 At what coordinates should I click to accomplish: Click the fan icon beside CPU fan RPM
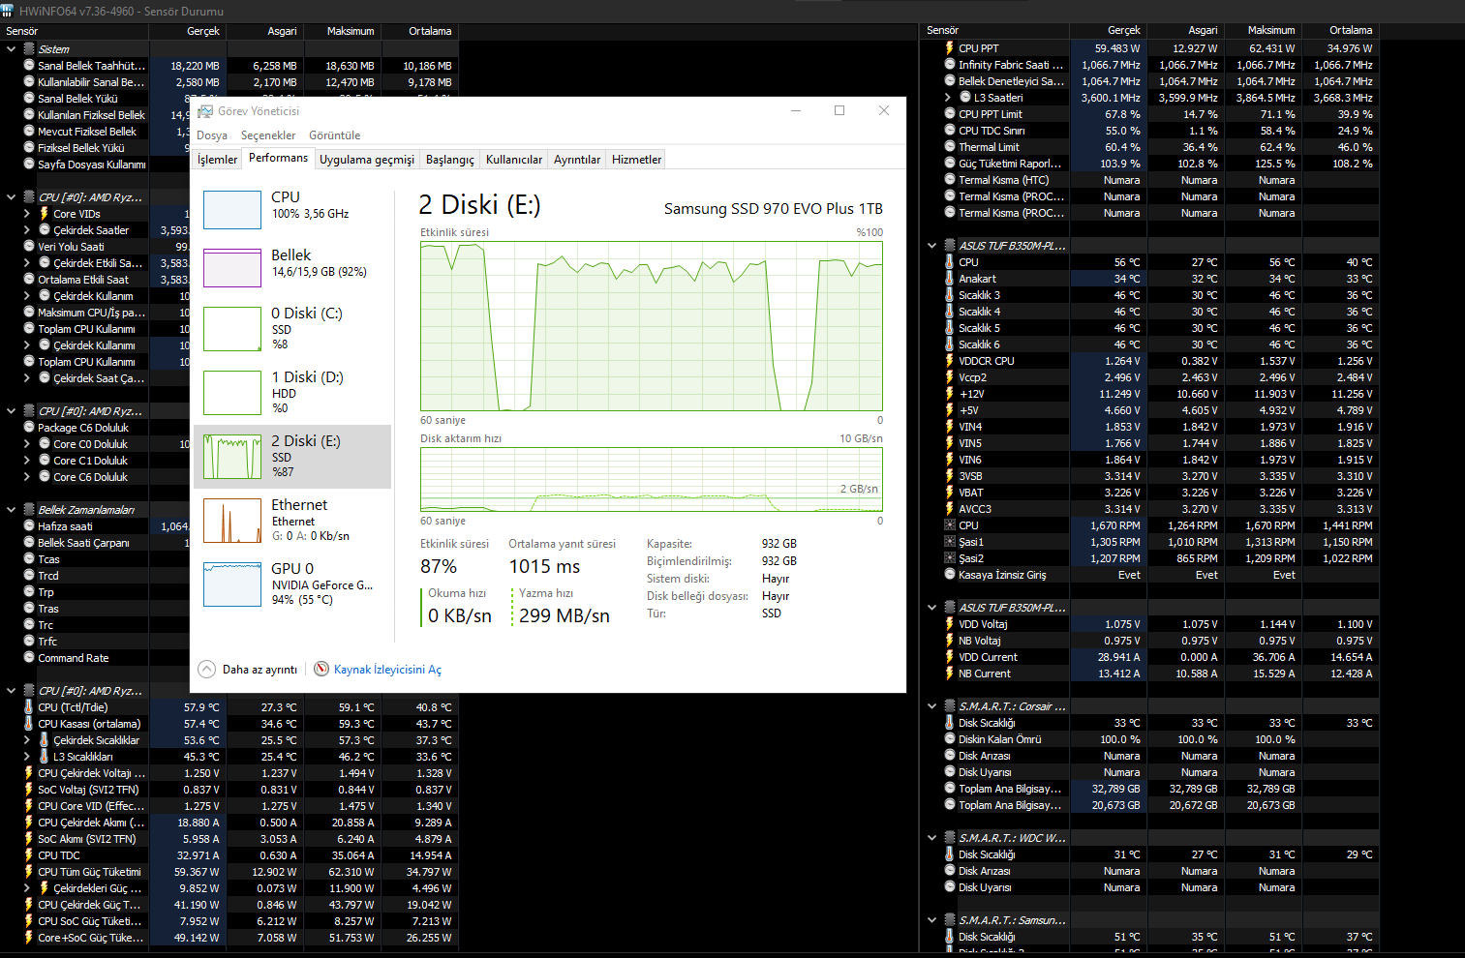pos(950,524)
